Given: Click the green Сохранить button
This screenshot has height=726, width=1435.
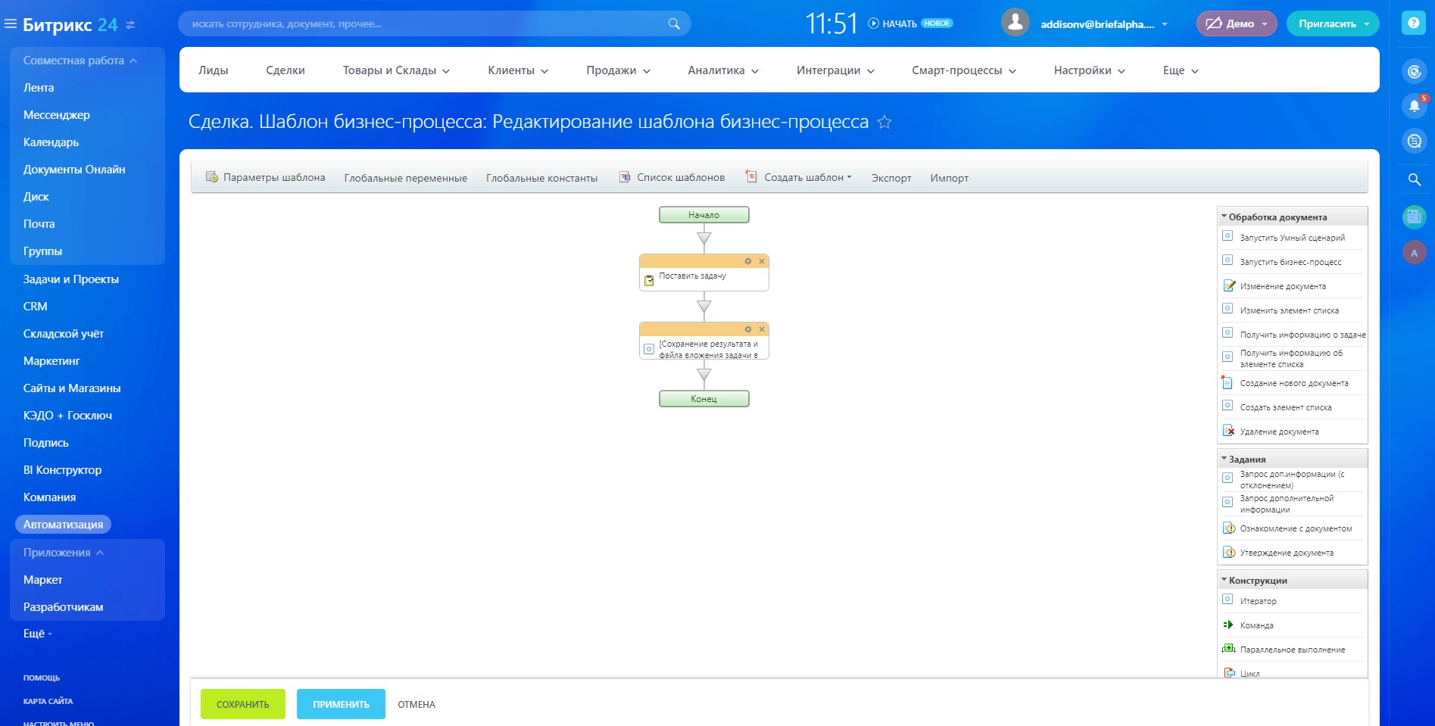Looking at the screenshot, I should click(242, 704).
